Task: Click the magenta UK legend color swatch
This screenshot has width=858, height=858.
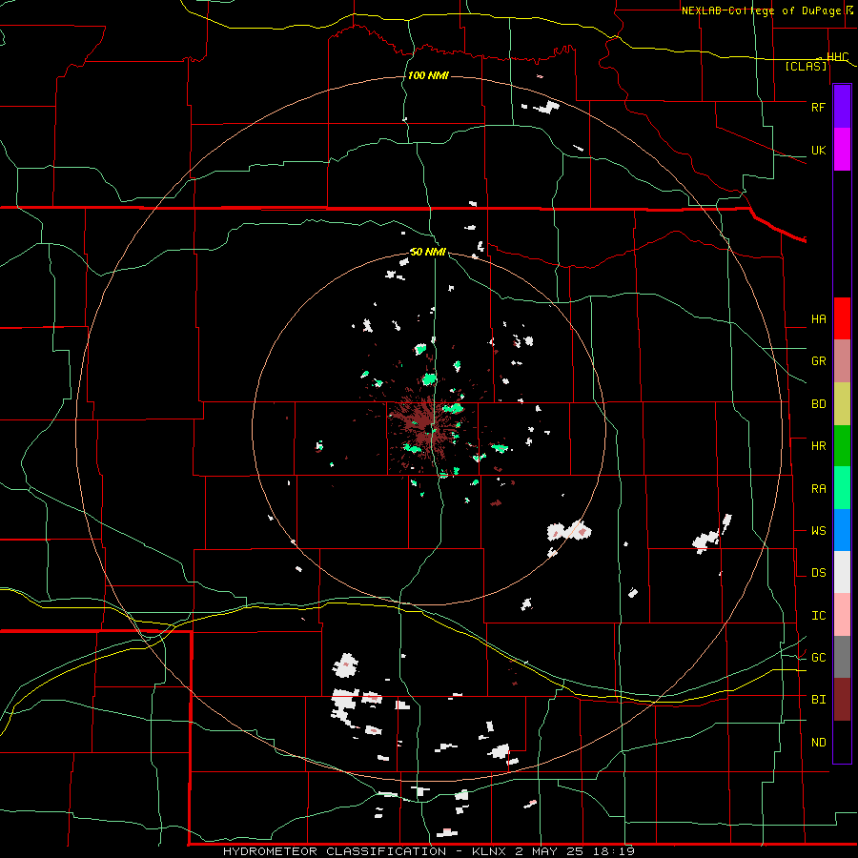Action: [x=842, y=150]
